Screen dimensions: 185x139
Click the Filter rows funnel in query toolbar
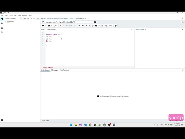[61, 26]
